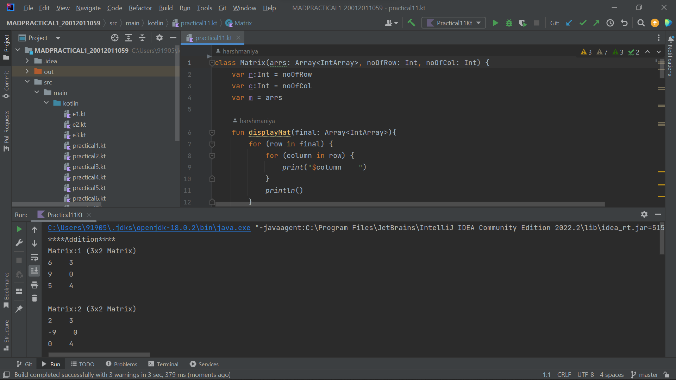
Task: Toggle the Bookmarks tool window
Action: click(6, 291)
